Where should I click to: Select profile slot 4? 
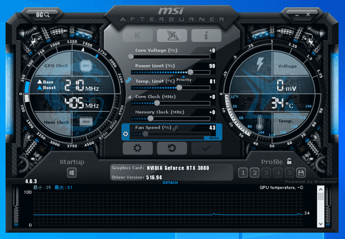click(x=278, y=173)
